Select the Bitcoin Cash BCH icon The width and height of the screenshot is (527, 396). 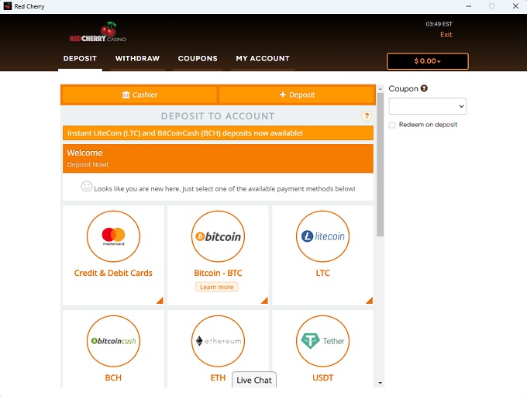[x=113, y=341]
